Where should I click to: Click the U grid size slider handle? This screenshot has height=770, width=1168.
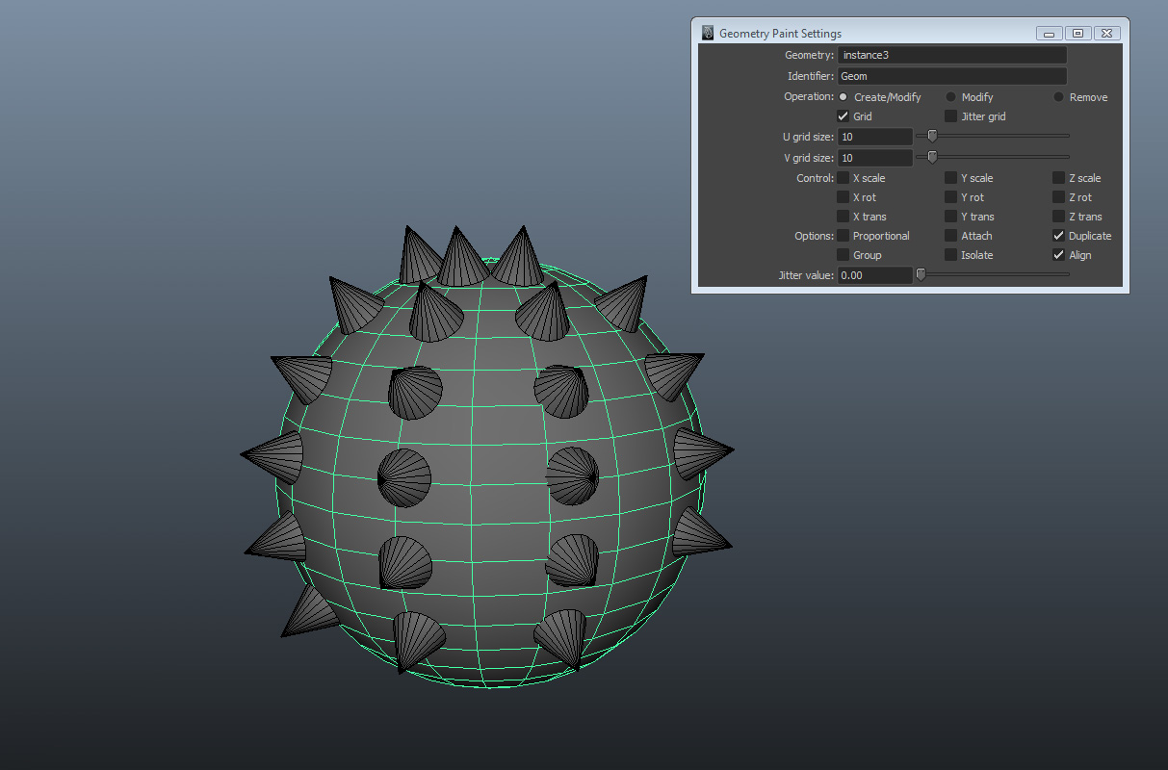click(930, 136)
